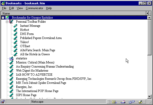Maximize the Bookmarks window
Image resolution: width=153 pixels, height=105 pixels.
pos(145,3)
